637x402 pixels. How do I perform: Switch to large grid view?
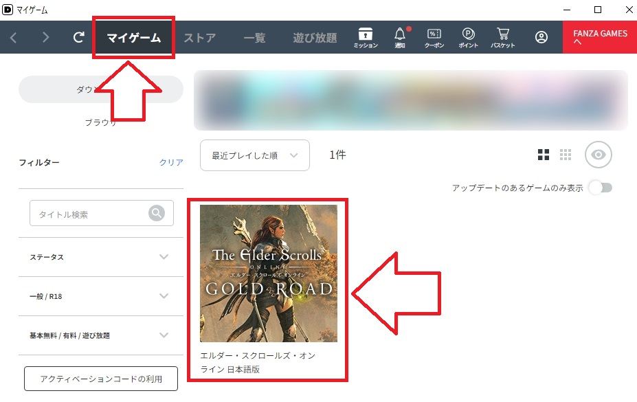pyautogui.click(x=543, y=155)
